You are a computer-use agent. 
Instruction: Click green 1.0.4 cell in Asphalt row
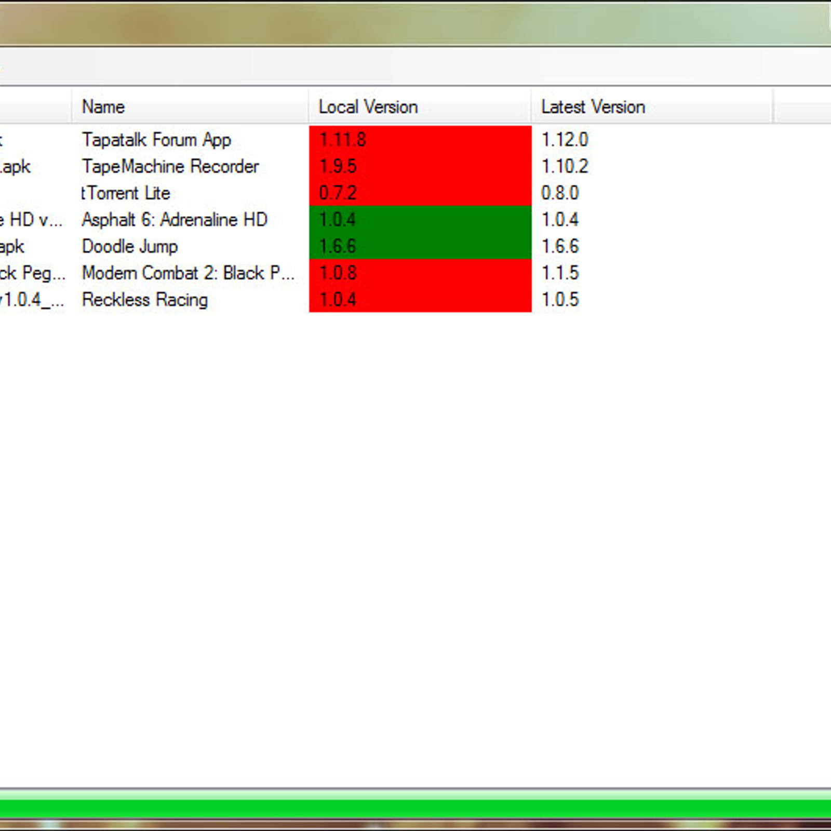[x=420, y=219]
